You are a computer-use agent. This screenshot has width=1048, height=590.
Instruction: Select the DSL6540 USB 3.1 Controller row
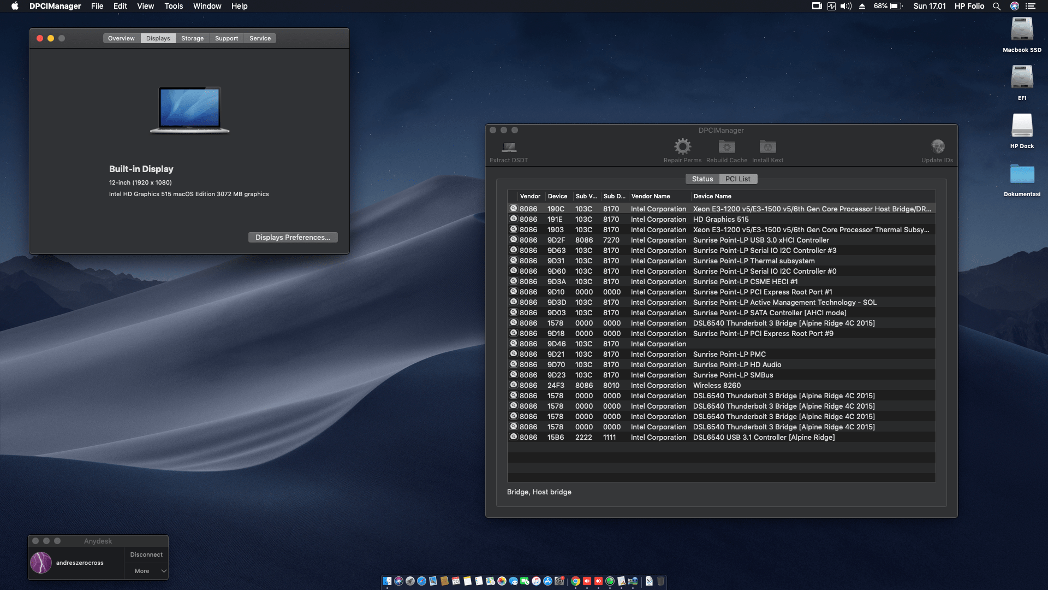721,438
